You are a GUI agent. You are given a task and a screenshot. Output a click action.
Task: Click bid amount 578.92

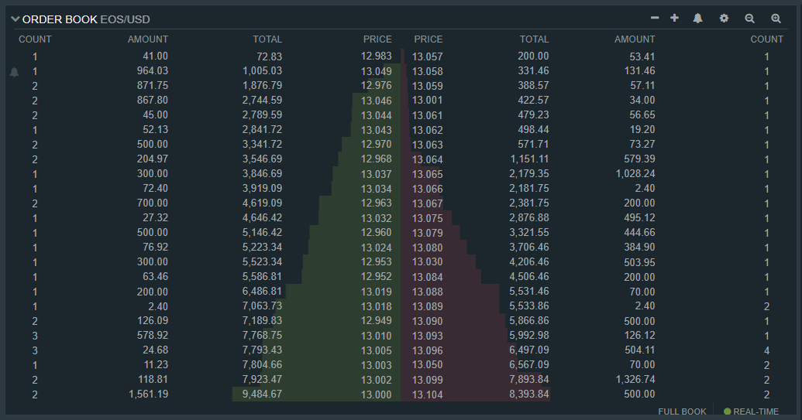[153, 335]
